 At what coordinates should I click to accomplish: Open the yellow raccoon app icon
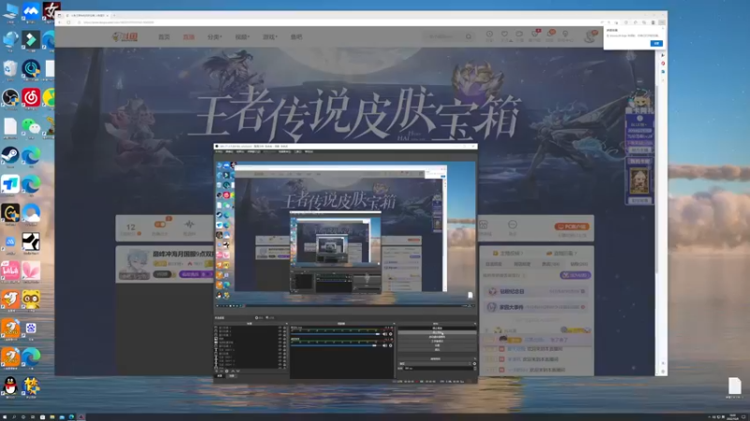pyautogui.click(x=31, y=299)
